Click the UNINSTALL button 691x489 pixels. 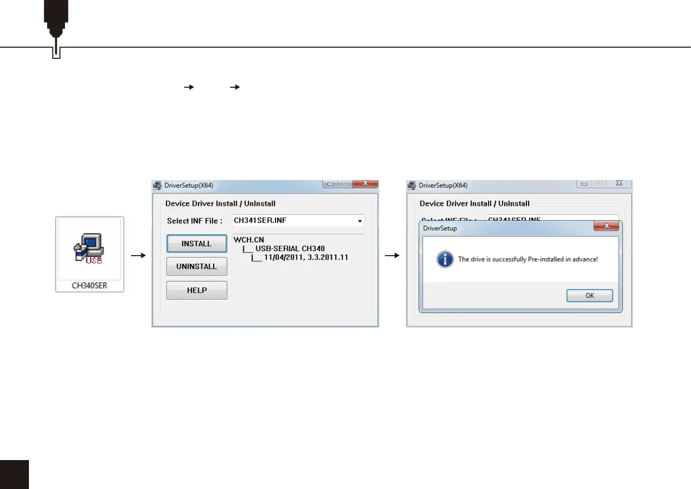pos(196,266)
